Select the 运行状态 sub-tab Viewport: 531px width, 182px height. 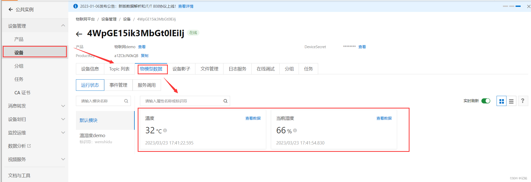pos(90,85)
